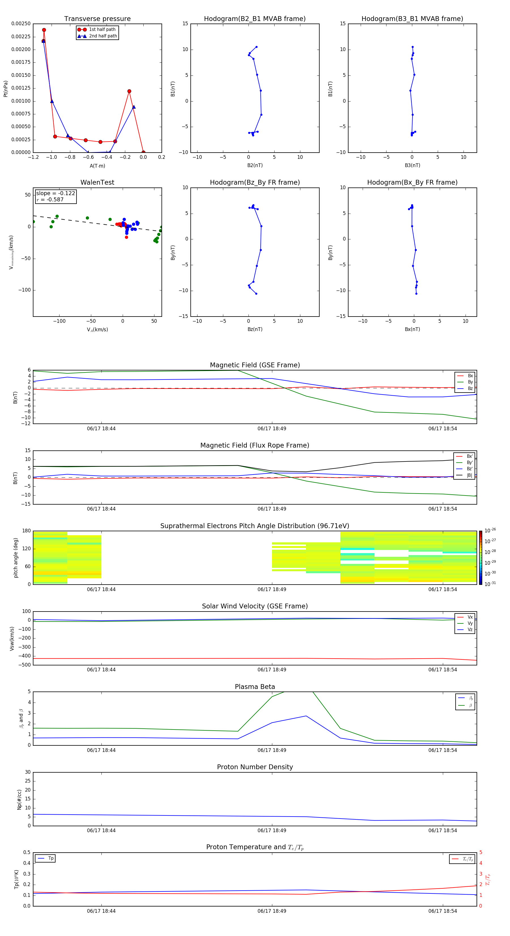Click the 'Magnetic Field (GSE Frame)' title

point(255,365)
